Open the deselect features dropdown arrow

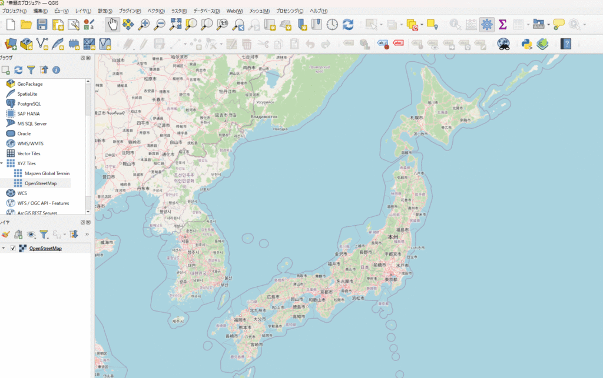(422, 25)
